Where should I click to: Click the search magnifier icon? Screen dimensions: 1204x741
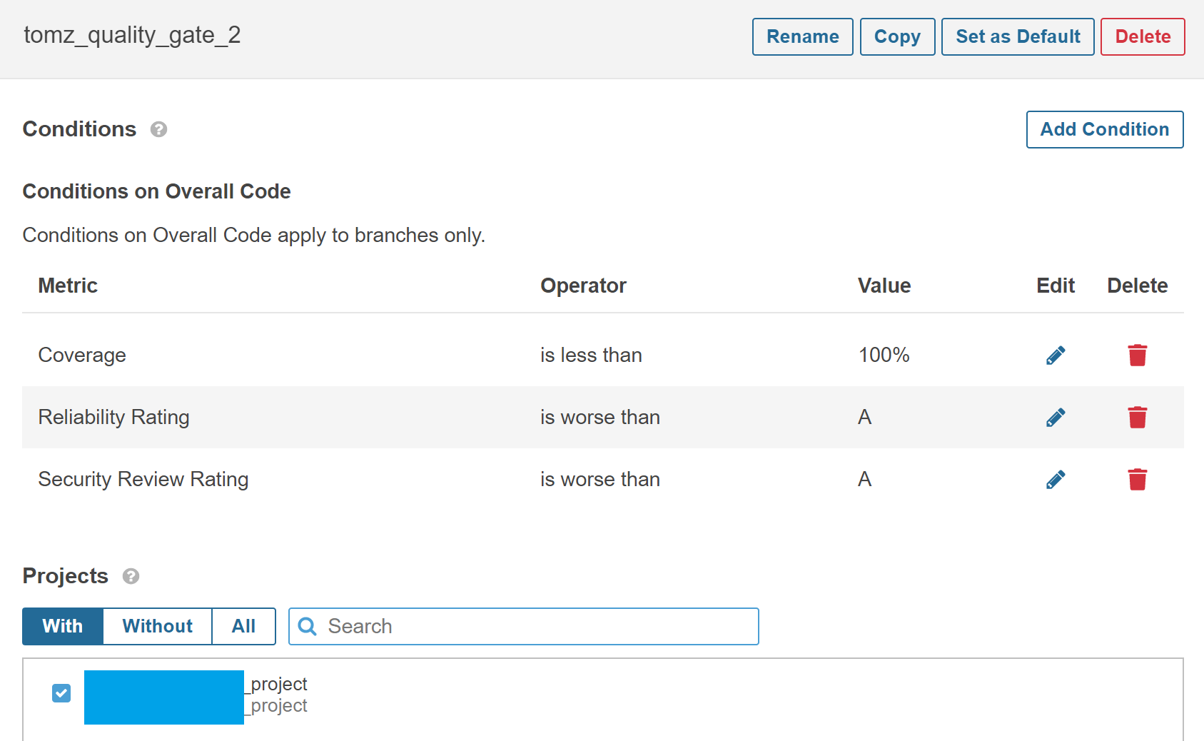pos(308,627)
